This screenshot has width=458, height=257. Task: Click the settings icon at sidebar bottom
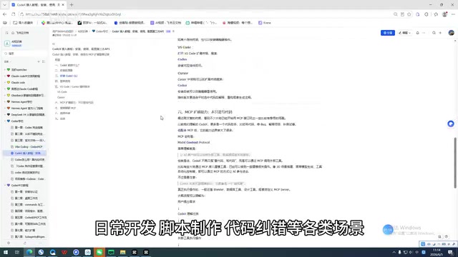(x=9, y=243)
